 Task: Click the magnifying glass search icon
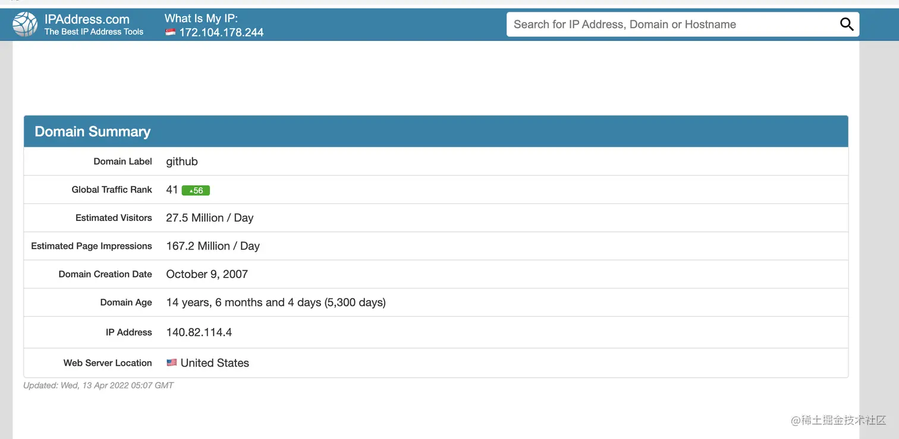(846, 24)
